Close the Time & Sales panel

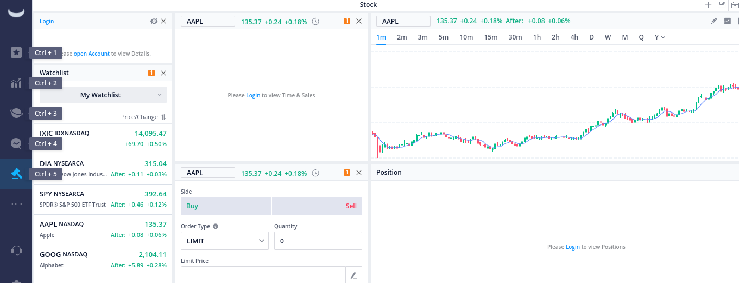click(358, 21)
